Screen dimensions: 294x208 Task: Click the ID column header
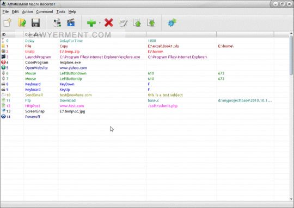pyautogui.click(x=12, y=34)
